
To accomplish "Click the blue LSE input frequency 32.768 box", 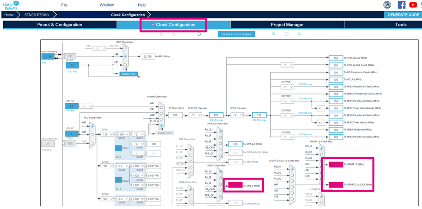I will coord(47,56).
